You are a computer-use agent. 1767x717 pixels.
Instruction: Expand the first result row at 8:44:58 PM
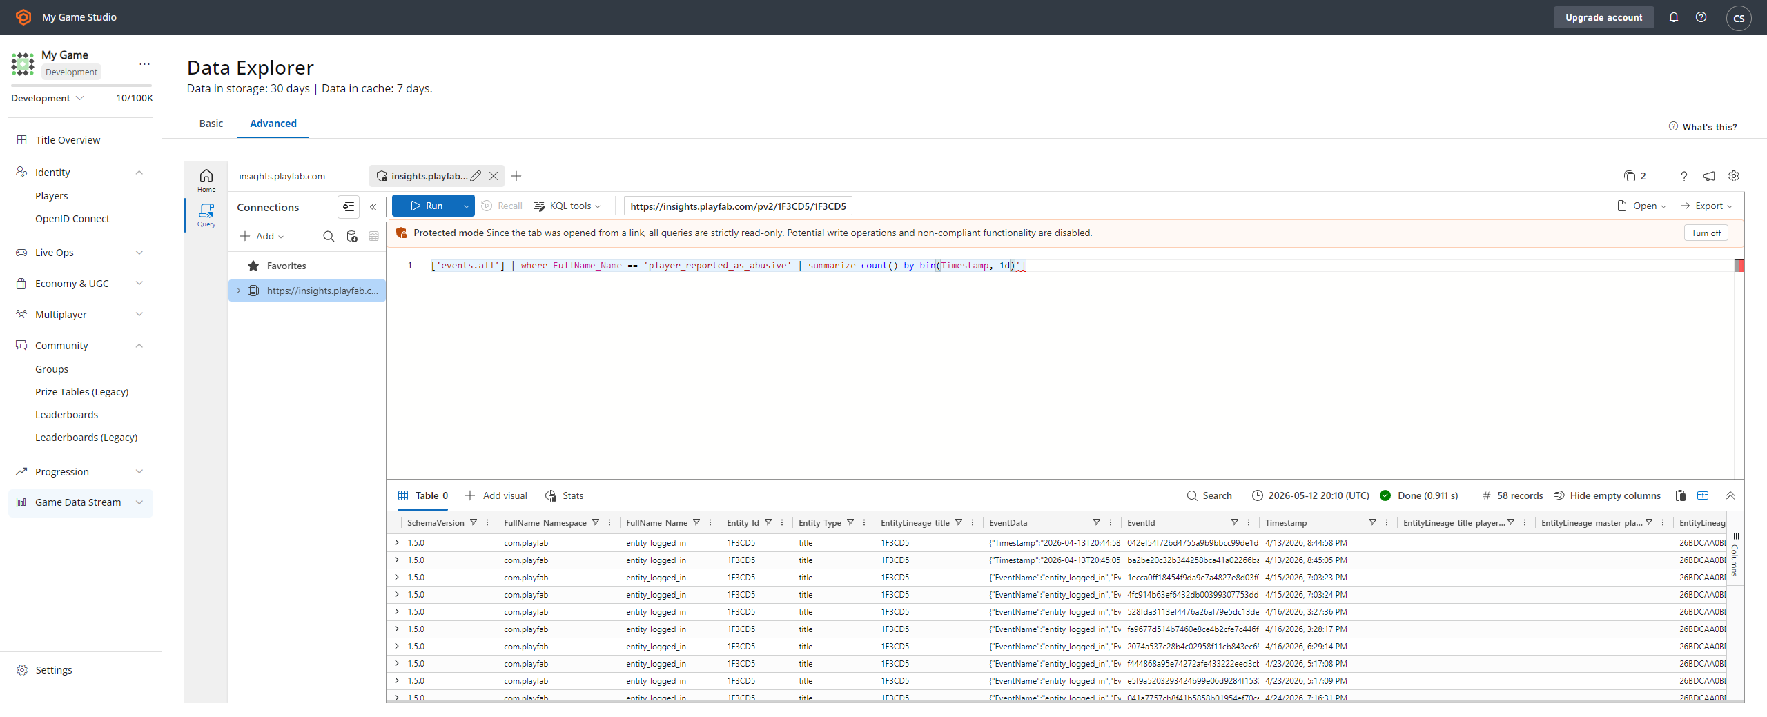(x=397, y=542)
